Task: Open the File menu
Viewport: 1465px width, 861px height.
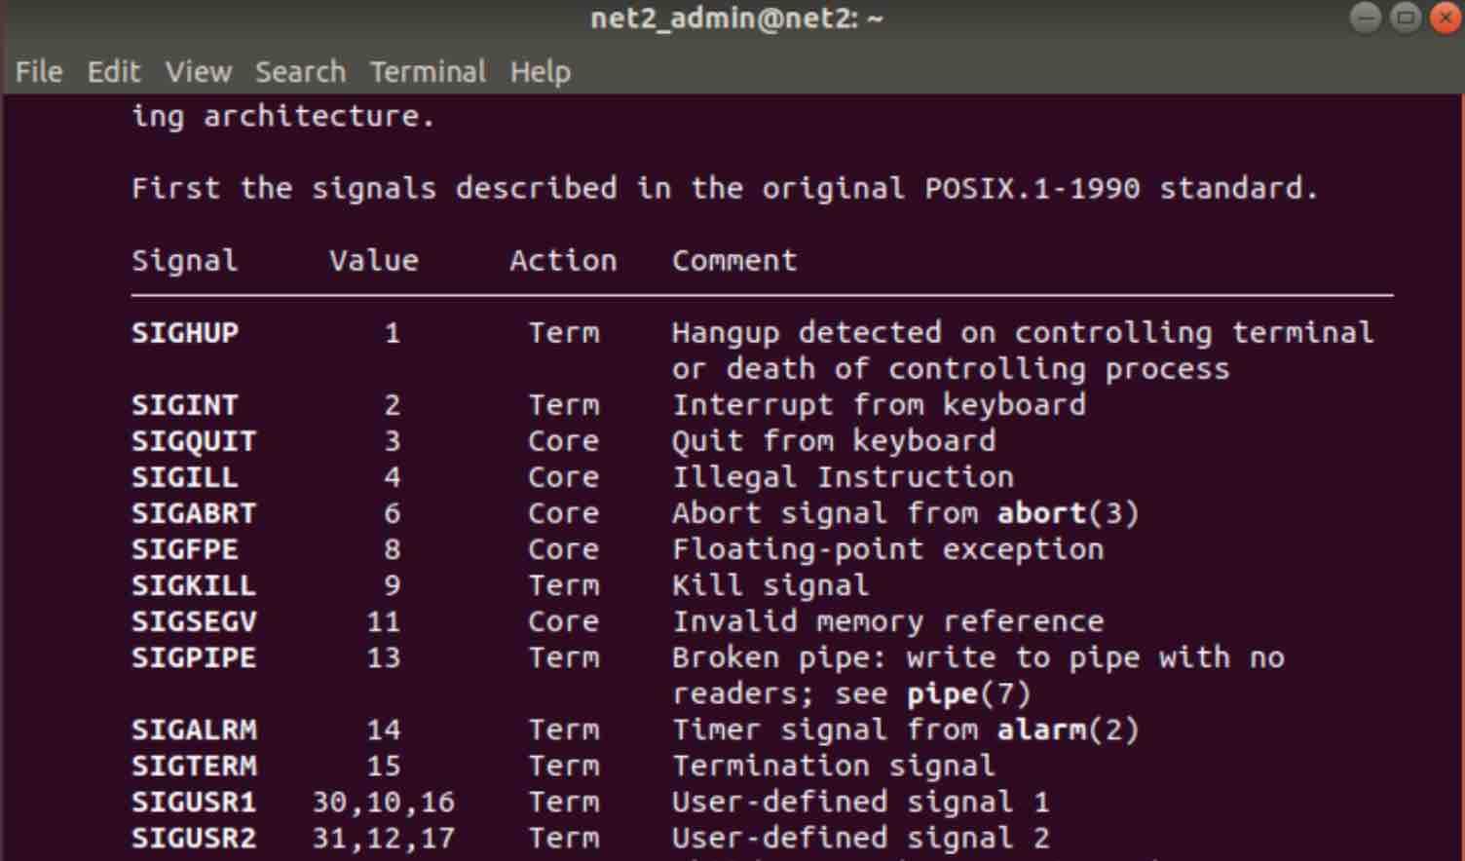Action: point(38,71)
